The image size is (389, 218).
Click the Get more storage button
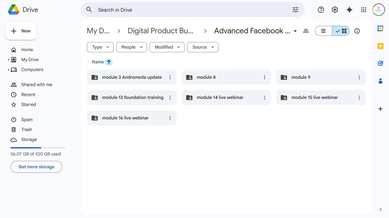[36, 167]
